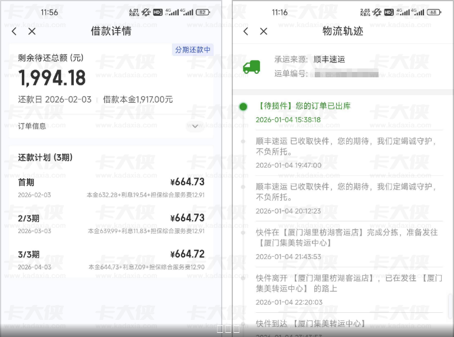Select the 首期 installment ¥664.73

187,182
